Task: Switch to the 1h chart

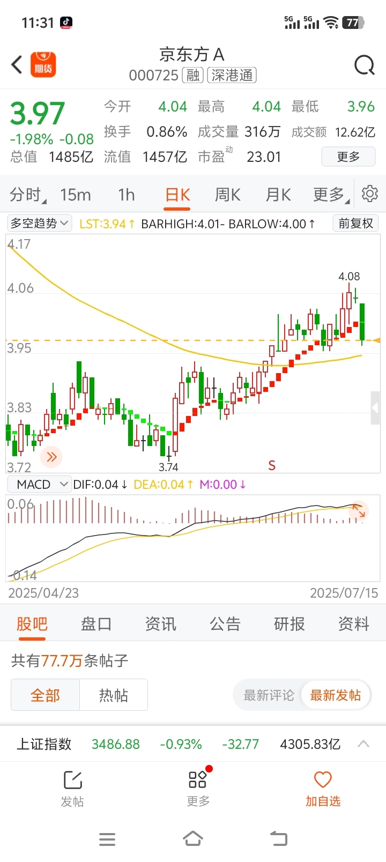Action: 127,195
